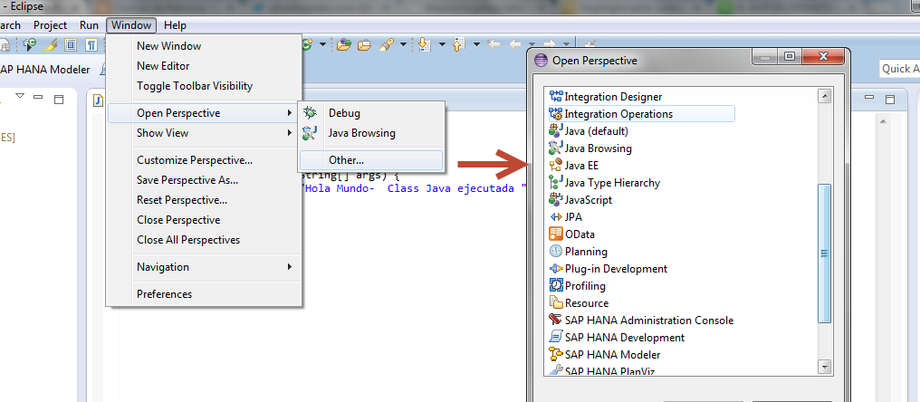This screenshot has height=402, width=920.
Task: Open the Project menu
Action: pyautogui.click(x=51, y=25)
